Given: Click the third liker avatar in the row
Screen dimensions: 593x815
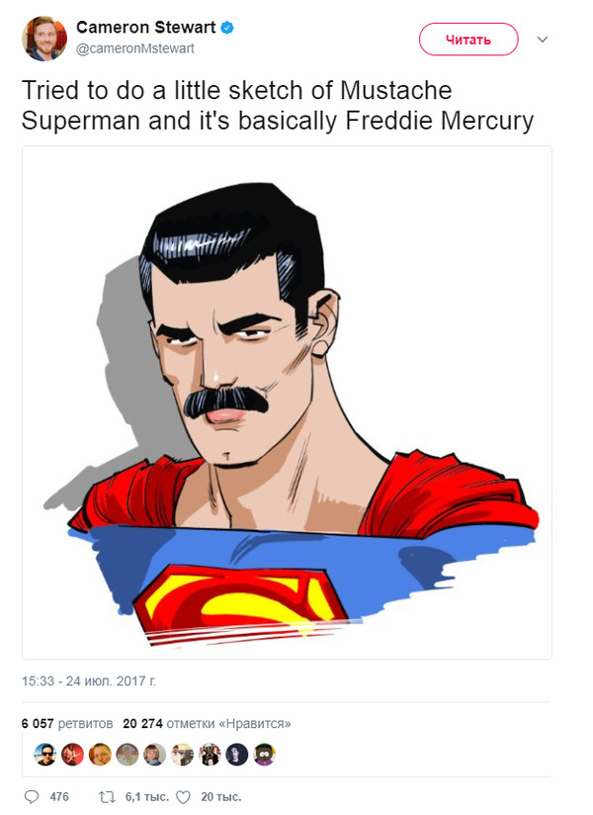Looking at the screenshot, I should pyautogui.click(x=100, y=755).
